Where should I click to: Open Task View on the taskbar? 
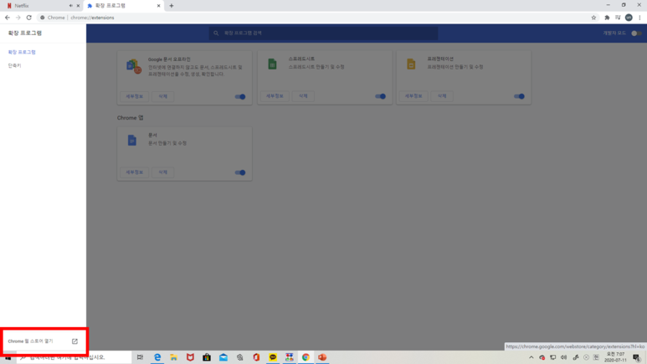141,357
